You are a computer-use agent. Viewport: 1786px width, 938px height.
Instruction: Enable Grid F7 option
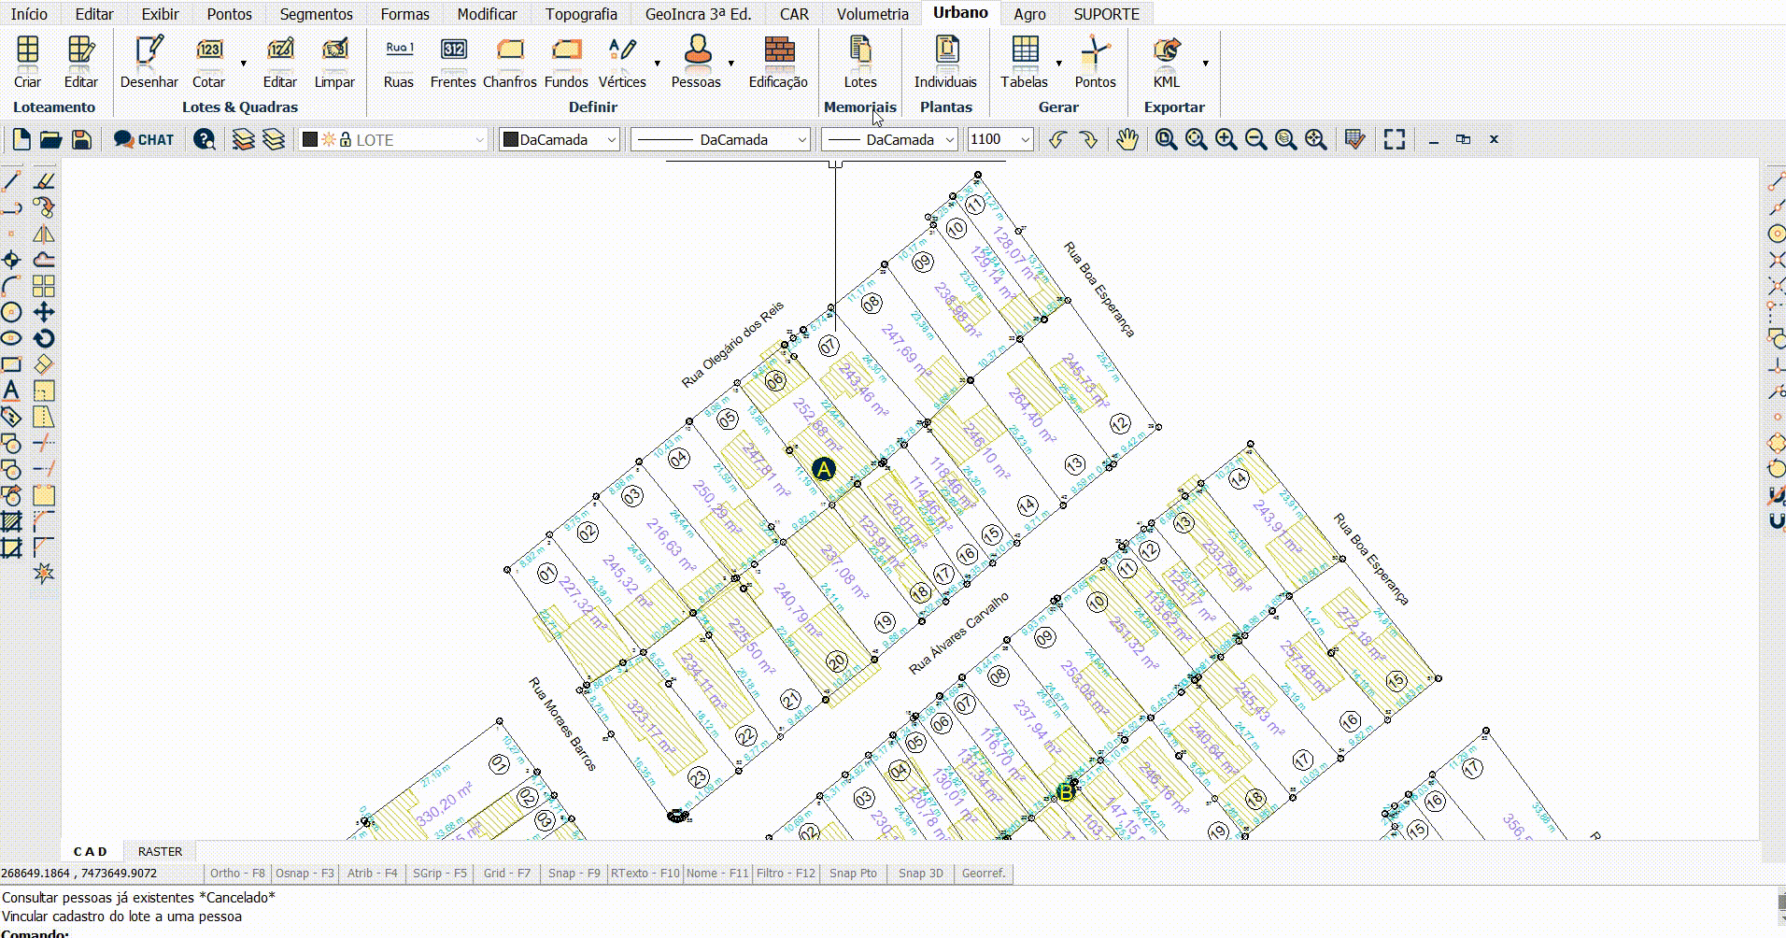pos(506,874)
